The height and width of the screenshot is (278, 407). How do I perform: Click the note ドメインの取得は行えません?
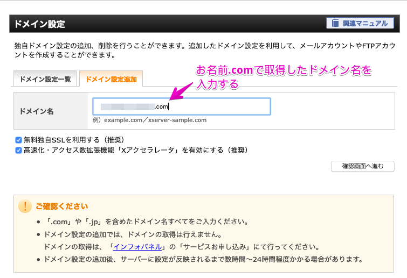coord(133,234)
